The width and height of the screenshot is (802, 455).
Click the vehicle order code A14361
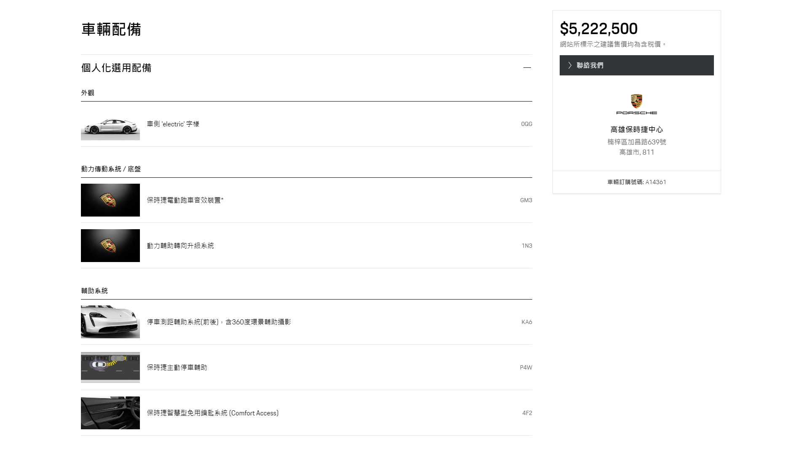click(655, 182)
